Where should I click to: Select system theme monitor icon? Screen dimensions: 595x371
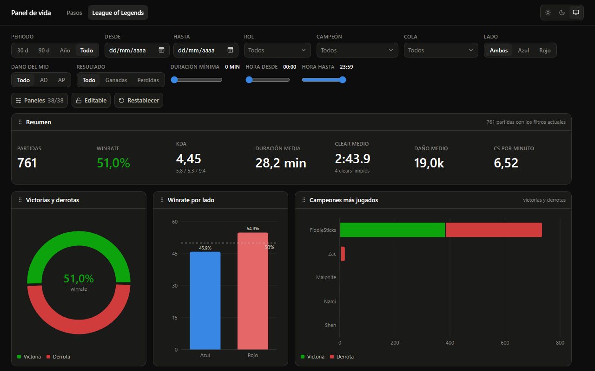coord(576,13)
